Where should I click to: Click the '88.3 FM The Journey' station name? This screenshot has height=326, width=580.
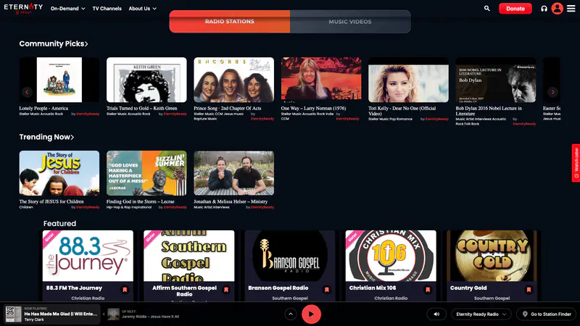click(x=74, y=288)
